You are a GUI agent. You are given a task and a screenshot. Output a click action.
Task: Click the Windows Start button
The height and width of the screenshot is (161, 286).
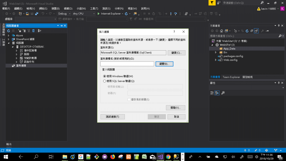6,157
